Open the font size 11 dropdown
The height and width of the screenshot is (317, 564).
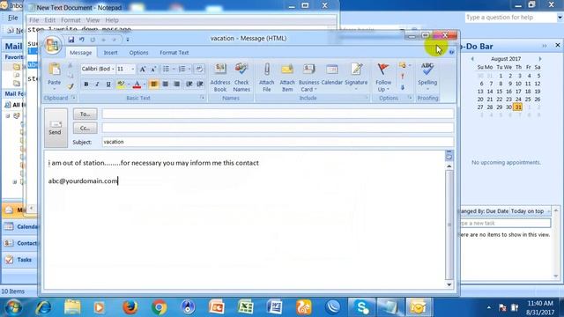[133, 69]
